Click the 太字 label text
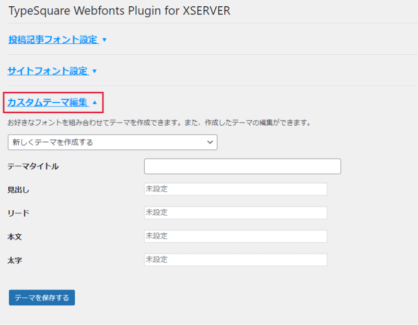 point(15,260)
